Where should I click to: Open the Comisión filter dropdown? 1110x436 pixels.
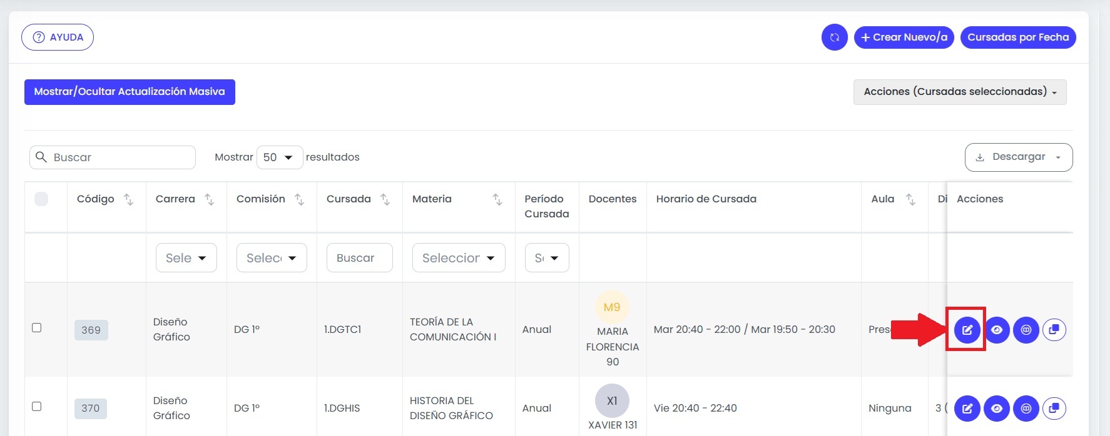coord(272,258)
